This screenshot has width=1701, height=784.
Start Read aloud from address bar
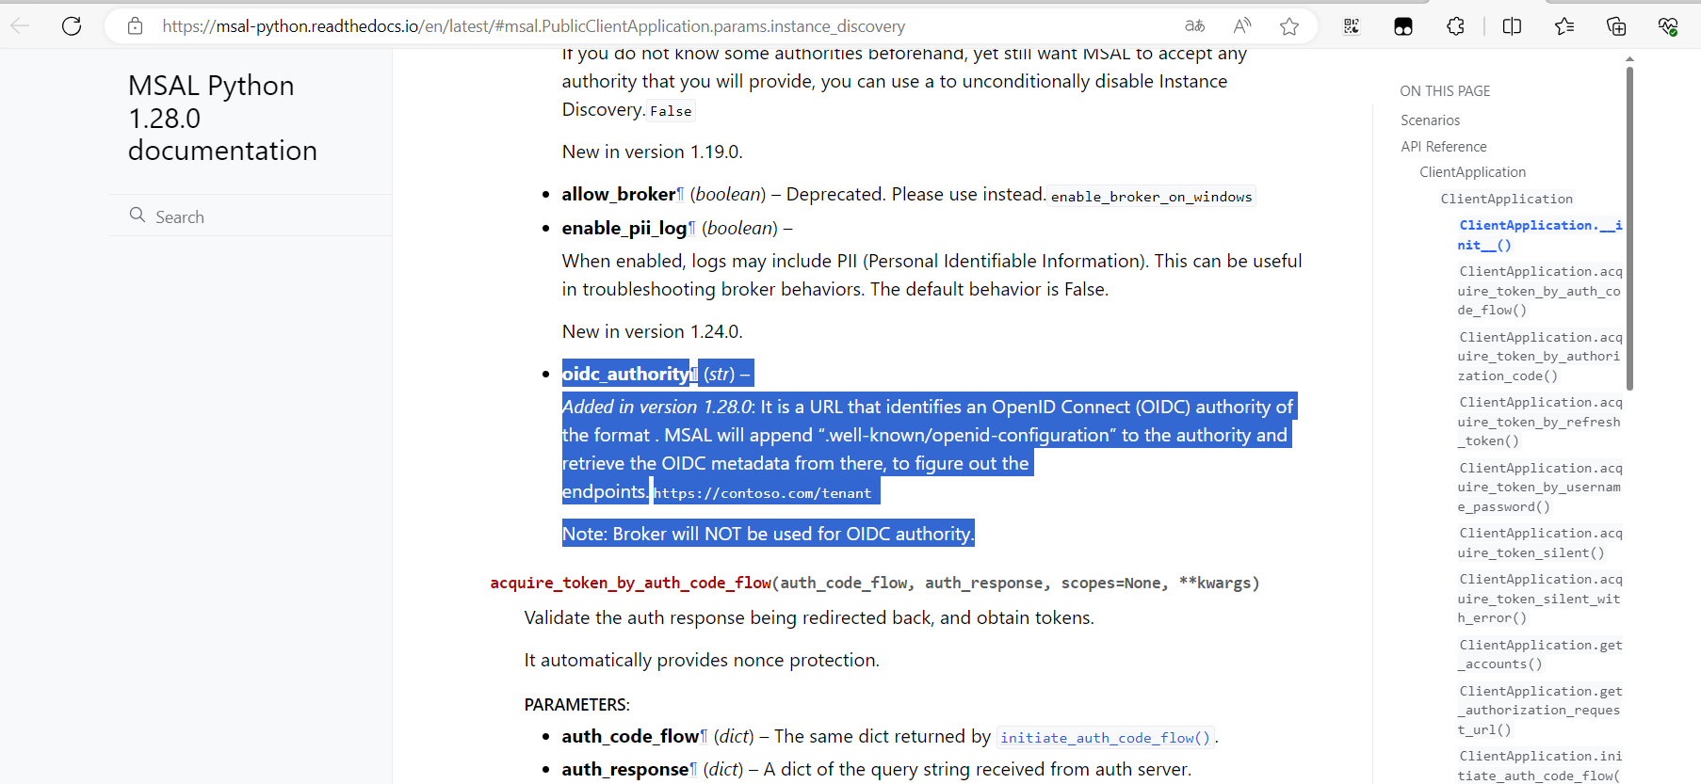[x=1242, y=25]
